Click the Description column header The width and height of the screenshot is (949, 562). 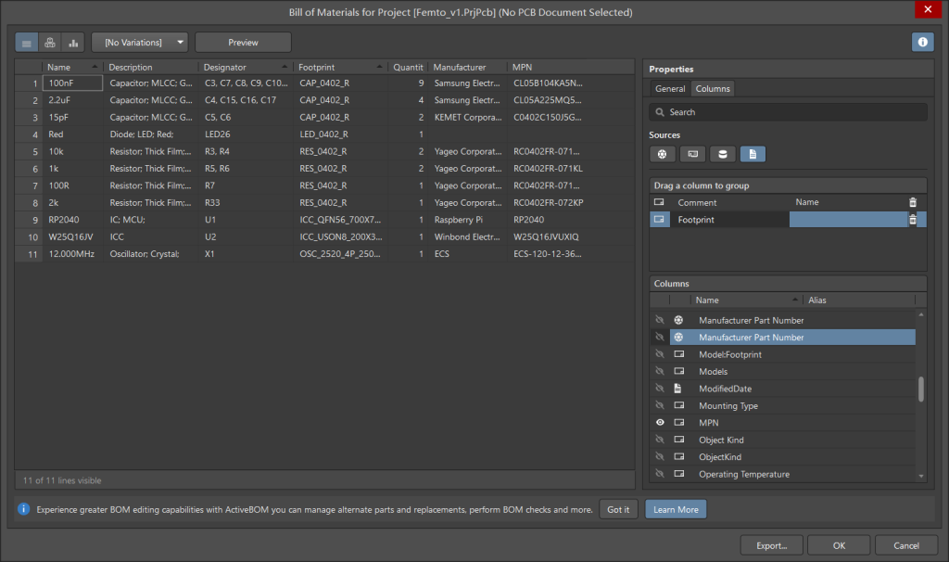pos(150,67)
